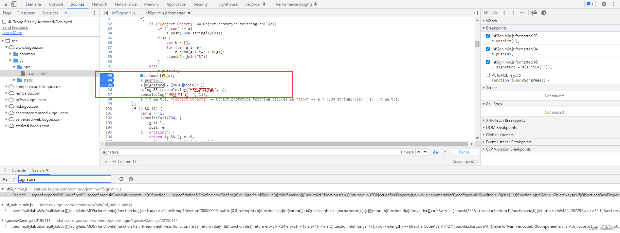Switch to Console panel

(56, 4)
